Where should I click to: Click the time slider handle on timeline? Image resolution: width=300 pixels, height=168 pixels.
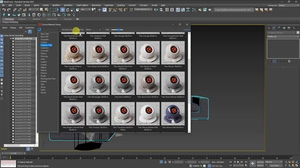(x=14, y=153)
